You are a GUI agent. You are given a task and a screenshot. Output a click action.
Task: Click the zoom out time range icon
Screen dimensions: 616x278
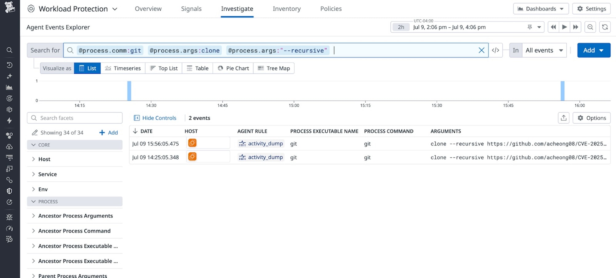590,27
